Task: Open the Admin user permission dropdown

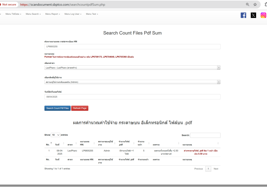Action: 132,82
